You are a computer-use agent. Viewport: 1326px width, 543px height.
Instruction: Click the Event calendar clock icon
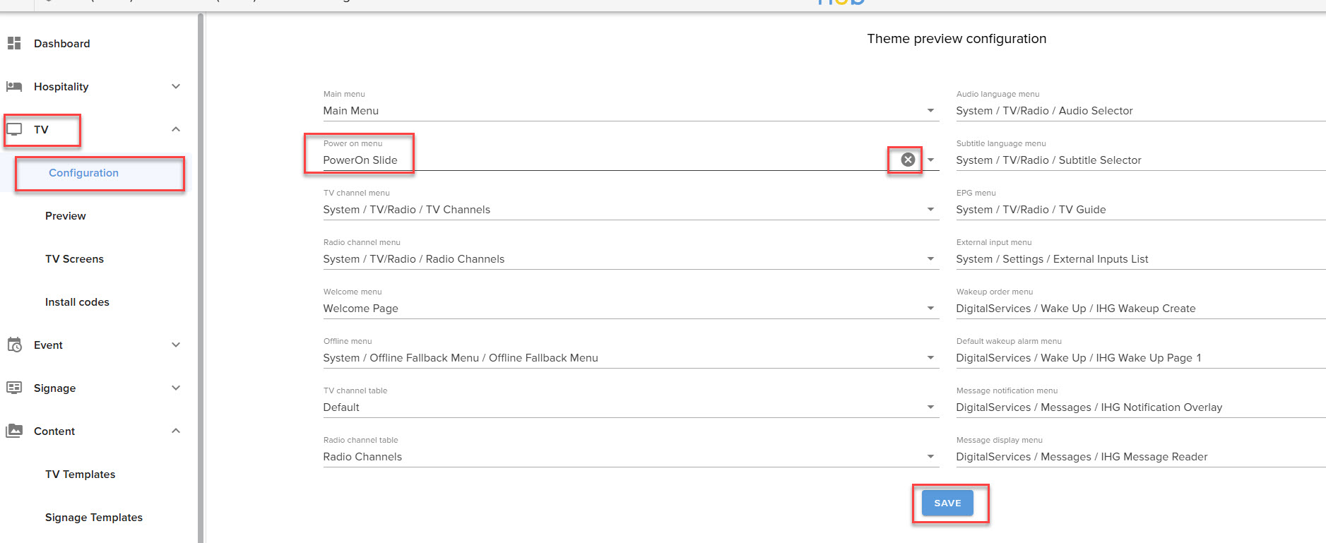click(14, 345)
